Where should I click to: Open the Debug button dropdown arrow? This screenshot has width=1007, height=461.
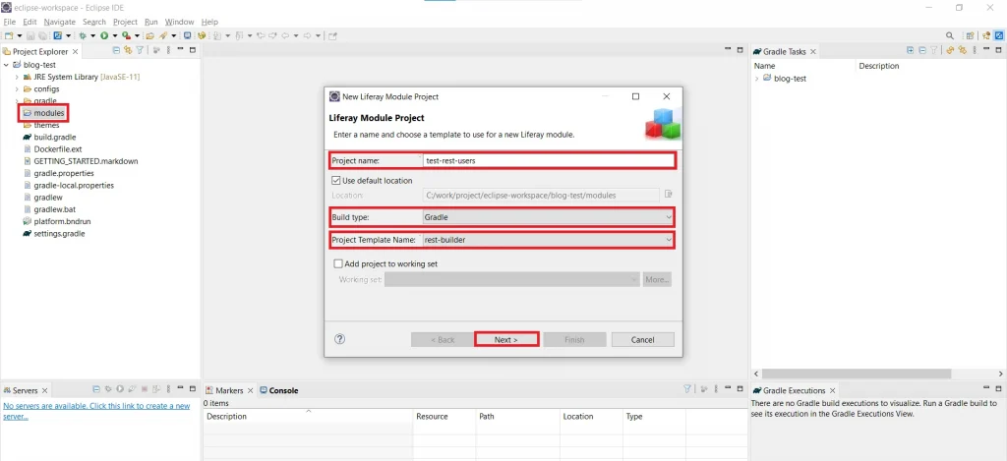click(x=93, y=35)
